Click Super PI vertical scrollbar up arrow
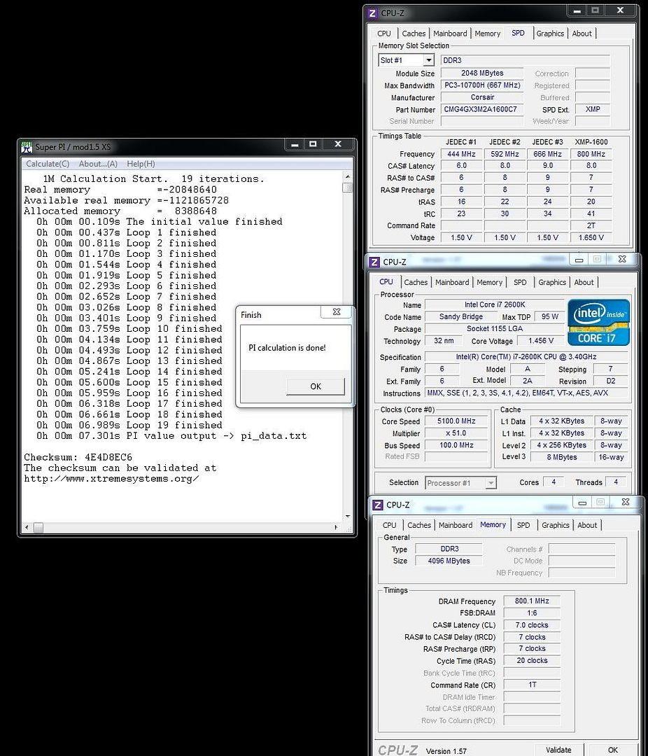648x756 pixels. 348,177
